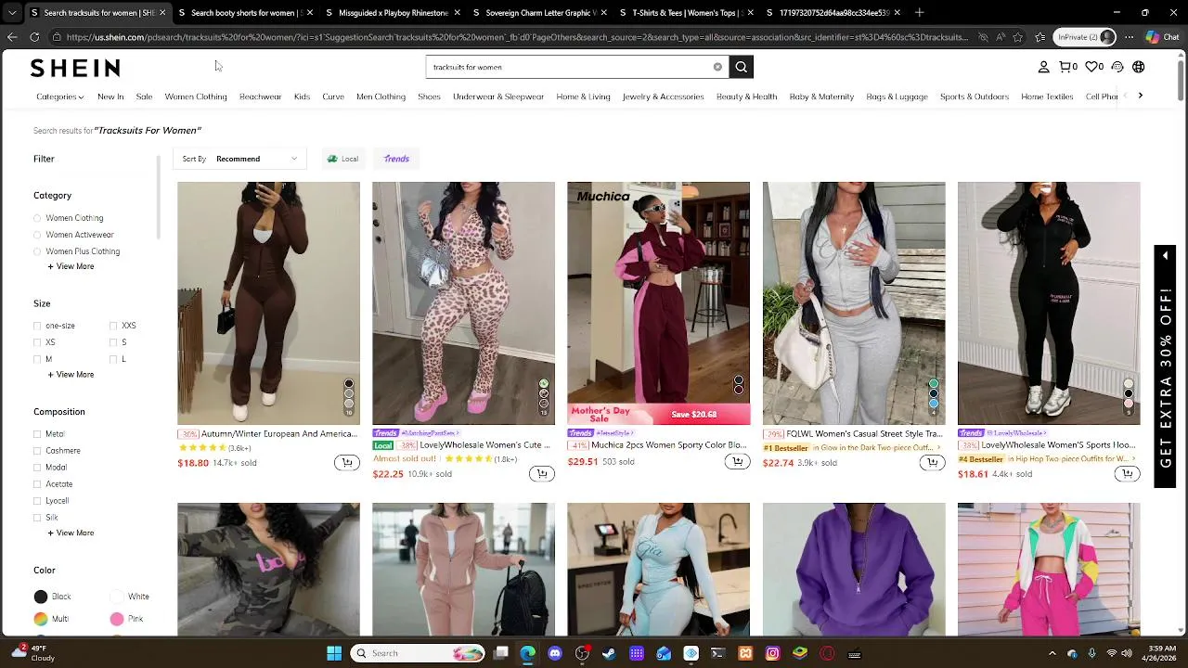Viewport: 1188px width, 668px height.
Task: Open the Shoes menu
Action: pos(429,96)
